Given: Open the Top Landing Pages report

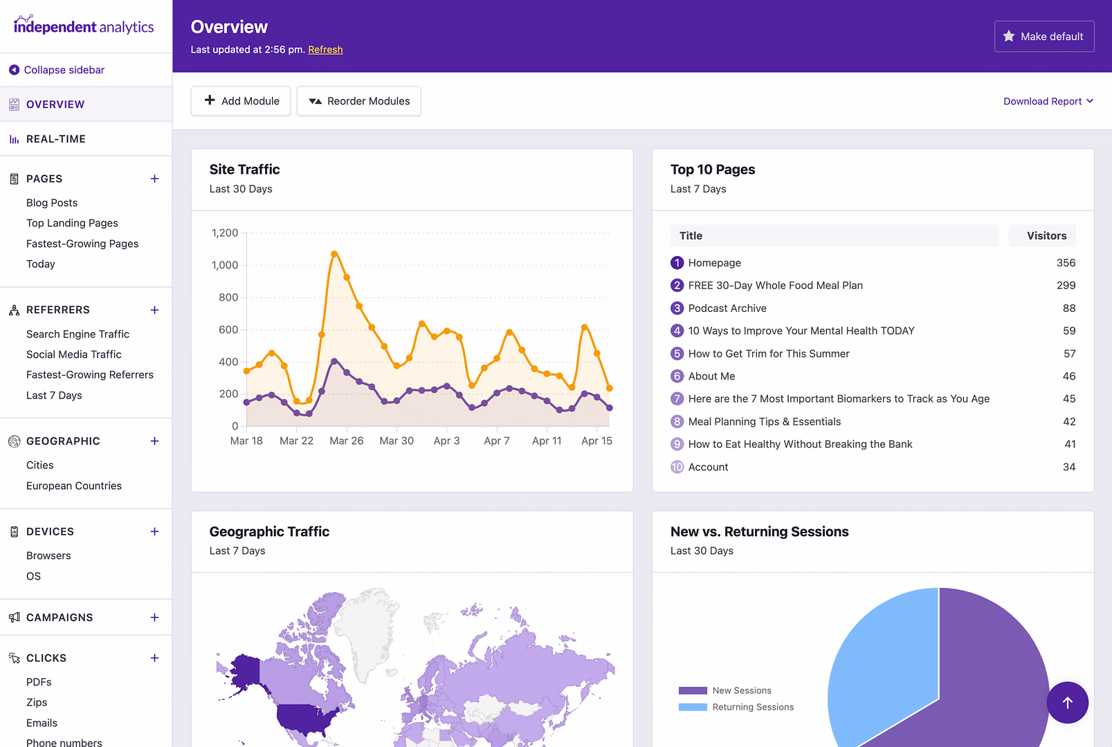Looking at the screenshot, I should tap(72, 223).
